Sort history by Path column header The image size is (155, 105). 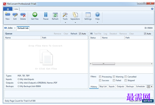tap(139, 38)
